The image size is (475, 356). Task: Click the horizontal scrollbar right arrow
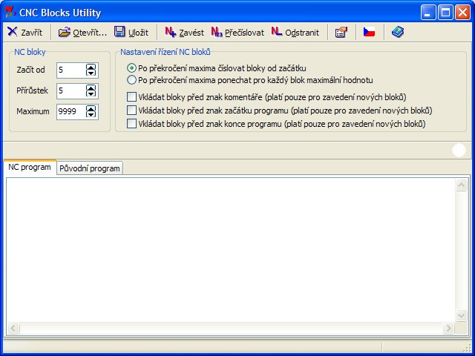coord(448,328)
